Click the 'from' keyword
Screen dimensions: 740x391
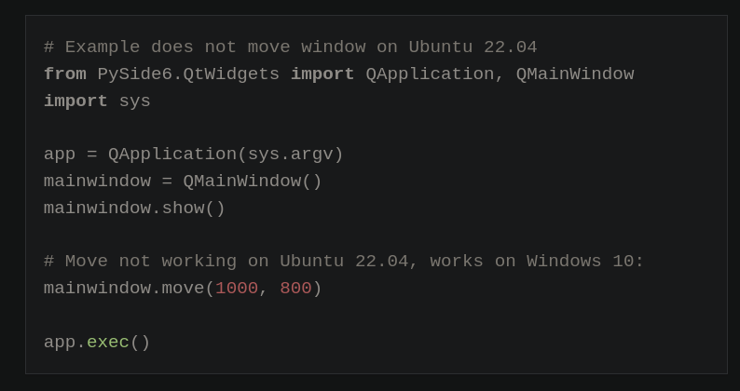[x=64, y=74]
